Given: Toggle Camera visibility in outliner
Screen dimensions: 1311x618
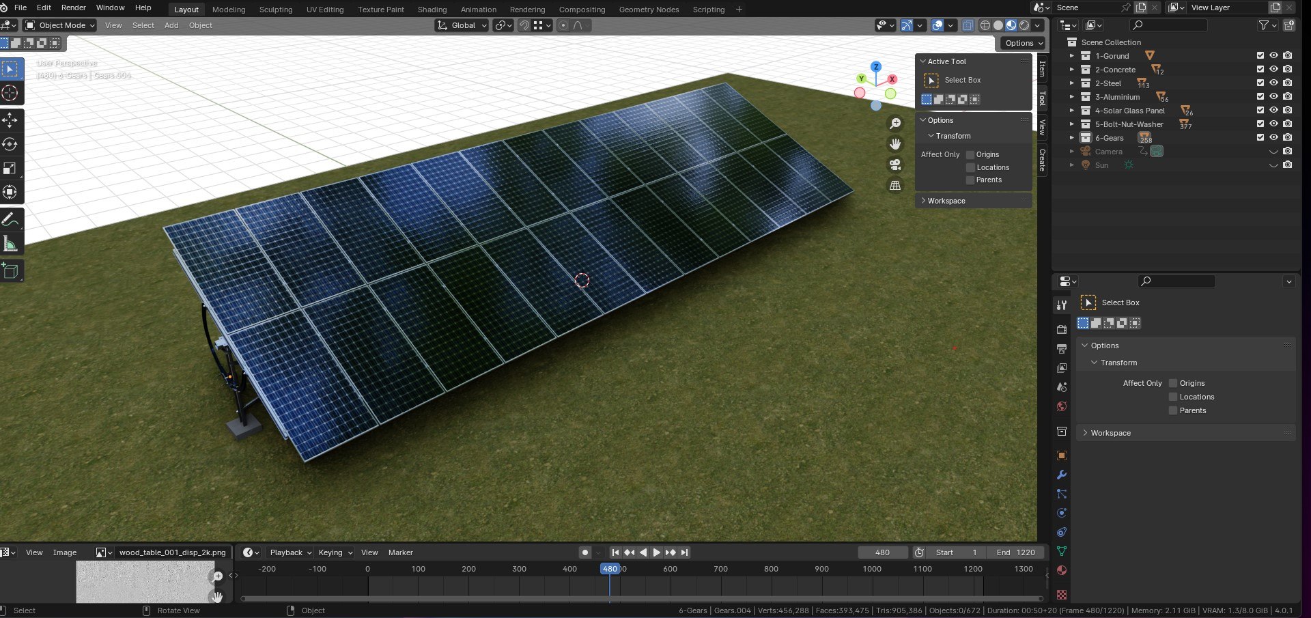Looking at the screenshot, I should tap(1273, 151).
